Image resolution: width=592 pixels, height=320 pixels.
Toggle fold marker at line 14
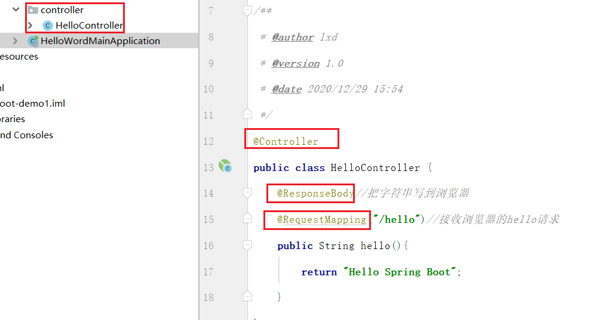click(x=247, y=192)
